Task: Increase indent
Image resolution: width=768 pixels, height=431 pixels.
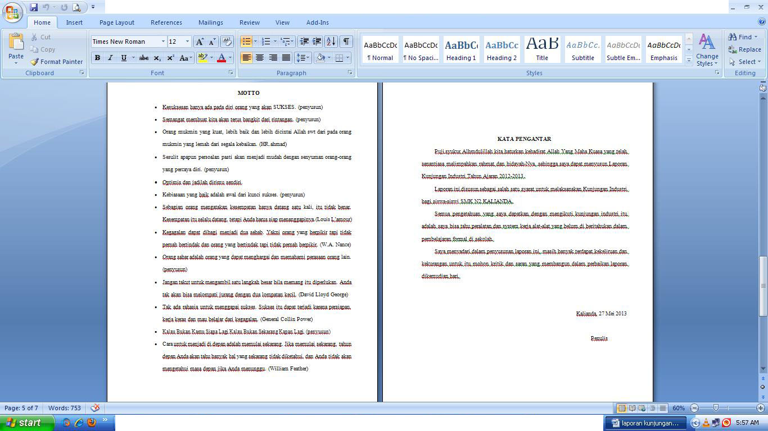Action: pos(317,42)
